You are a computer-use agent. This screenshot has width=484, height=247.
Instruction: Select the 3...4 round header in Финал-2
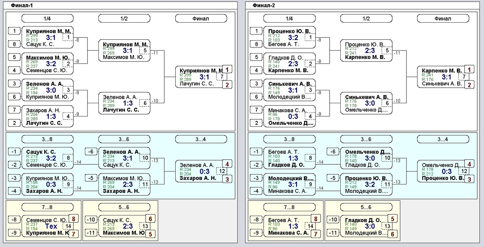tap(443, 139)
